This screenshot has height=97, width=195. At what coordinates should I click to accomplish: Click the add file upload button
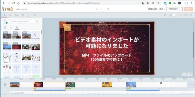coord(5,22)
